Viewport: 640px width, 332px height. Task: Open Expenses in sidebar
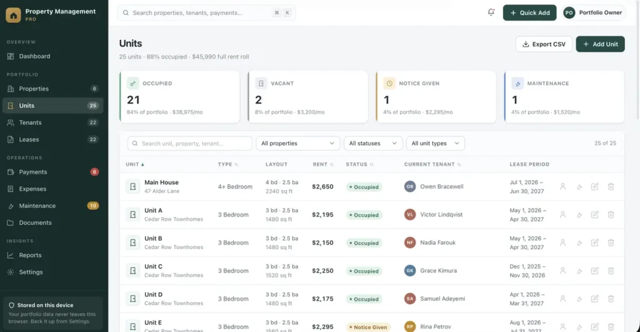52,189
